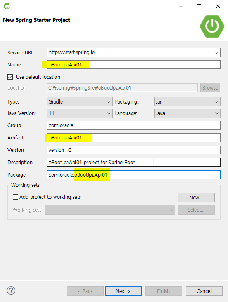Minimize the dialog window
Image resolution: width=228 pixels, height=302 pixels.
click(181, 6)
